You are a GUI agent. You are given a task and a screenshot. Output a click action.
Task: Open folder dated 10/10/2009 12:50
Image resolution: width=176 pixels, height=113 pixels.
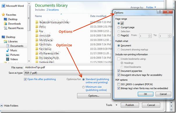pos(44,40)
